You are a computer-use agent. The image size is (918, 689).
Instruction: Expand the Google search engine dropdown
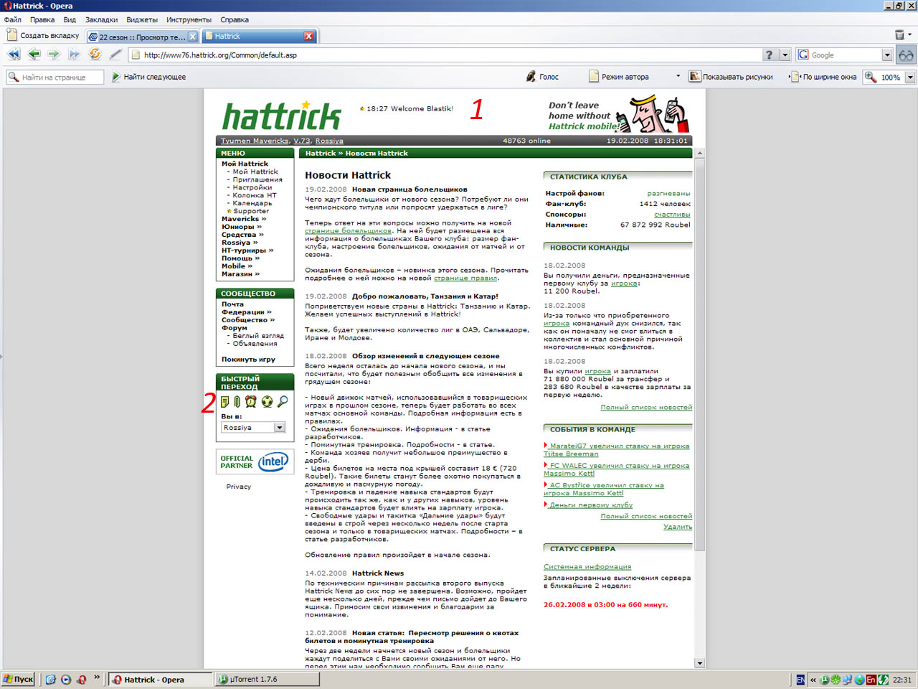[x=887, y=55]
